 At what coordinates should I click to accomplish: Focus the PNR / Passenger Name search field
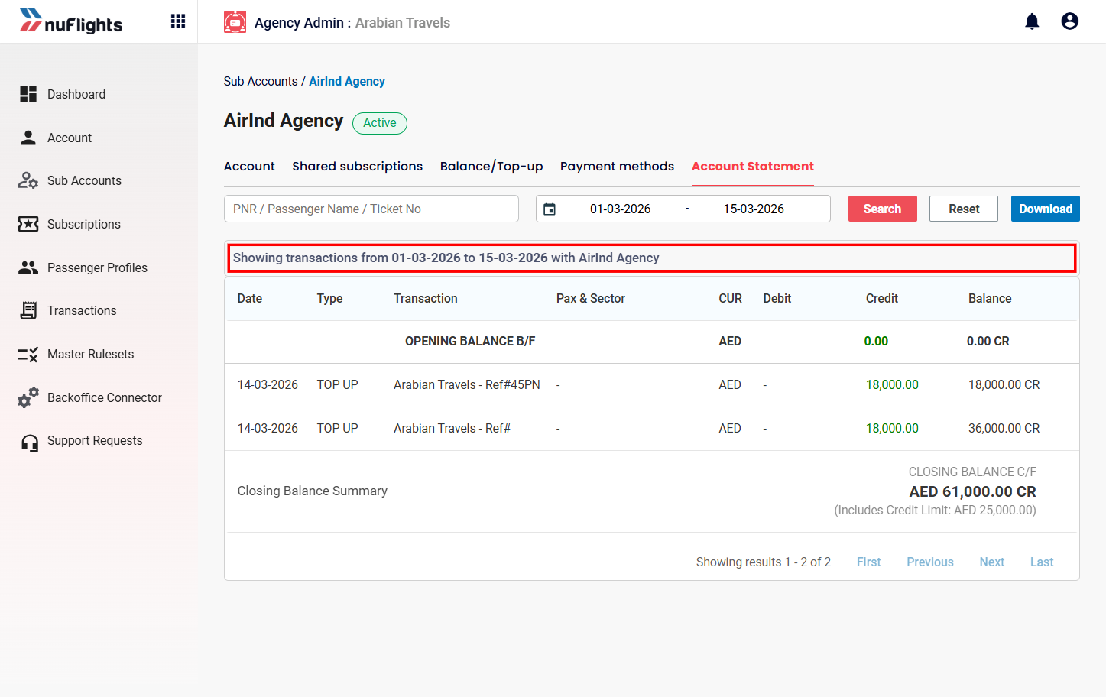click(371, 209)
